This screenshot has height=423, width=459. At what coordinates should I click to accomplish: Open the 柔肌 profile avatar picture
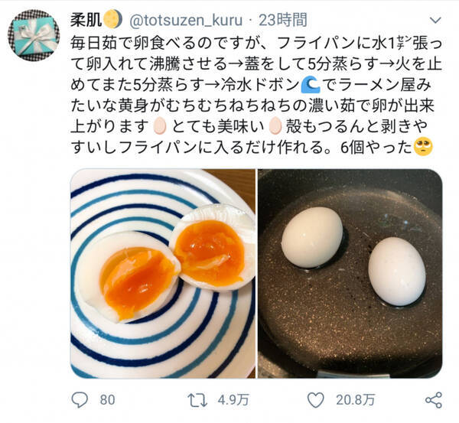[x=34, y=34]
